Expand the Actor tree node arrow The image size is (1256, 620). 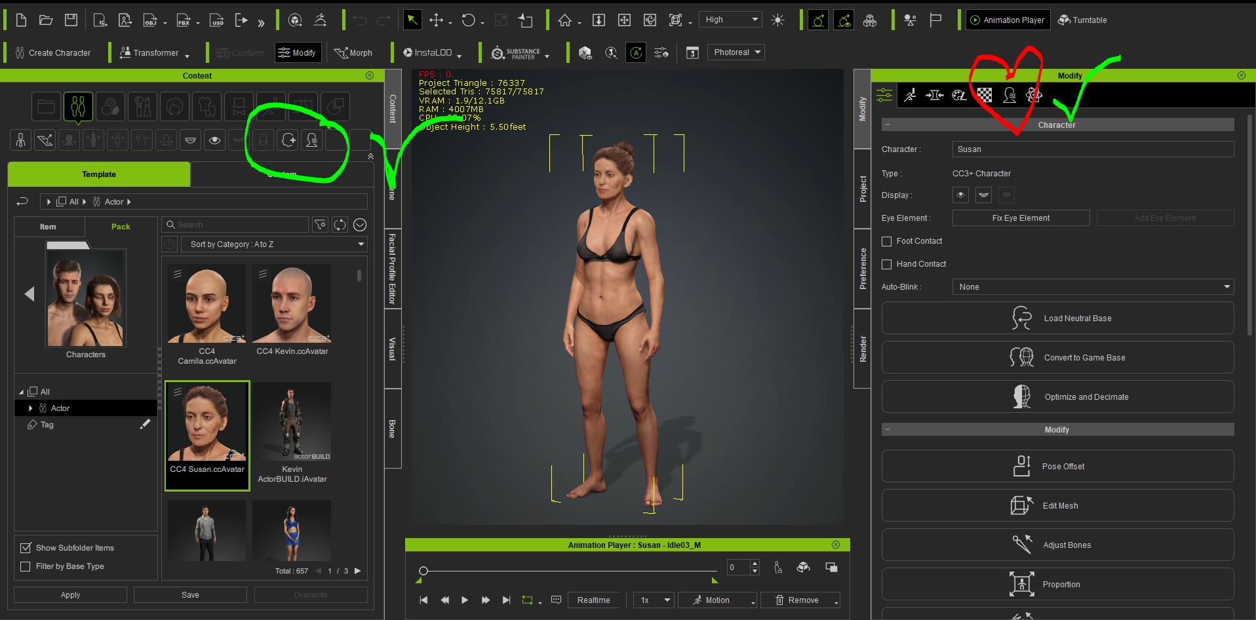[30, 408]
